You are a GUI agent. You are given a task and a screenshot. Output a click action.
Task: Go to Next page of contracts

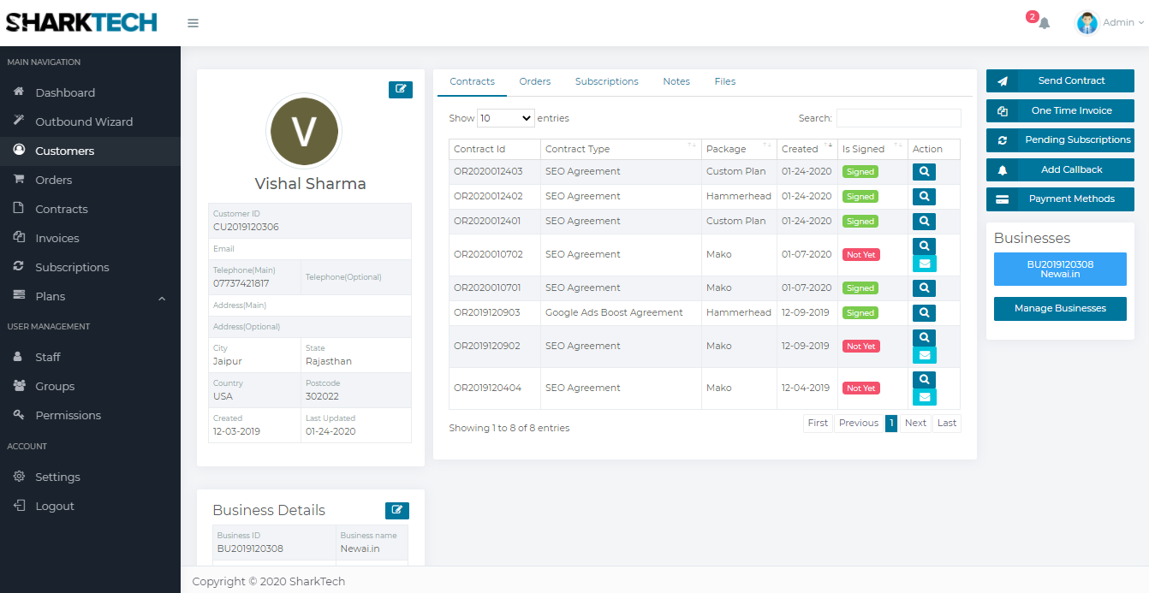click(x=915, y=423)
